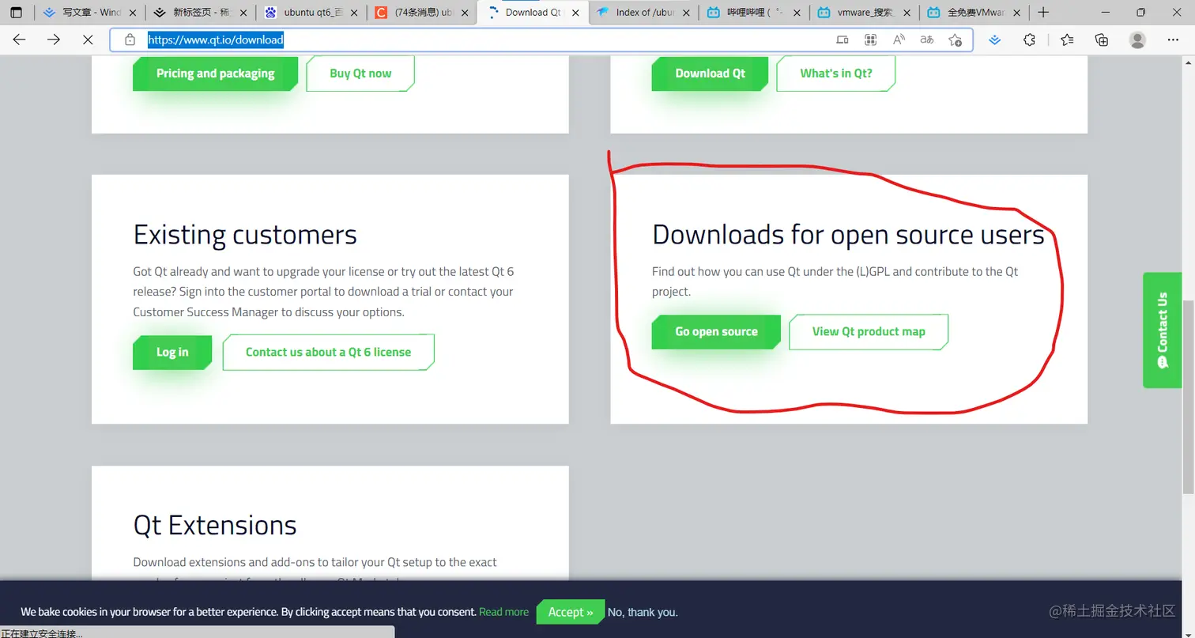Open the Contact Us side tab
Screen dimensions: 1195x638
[1162, 330]
